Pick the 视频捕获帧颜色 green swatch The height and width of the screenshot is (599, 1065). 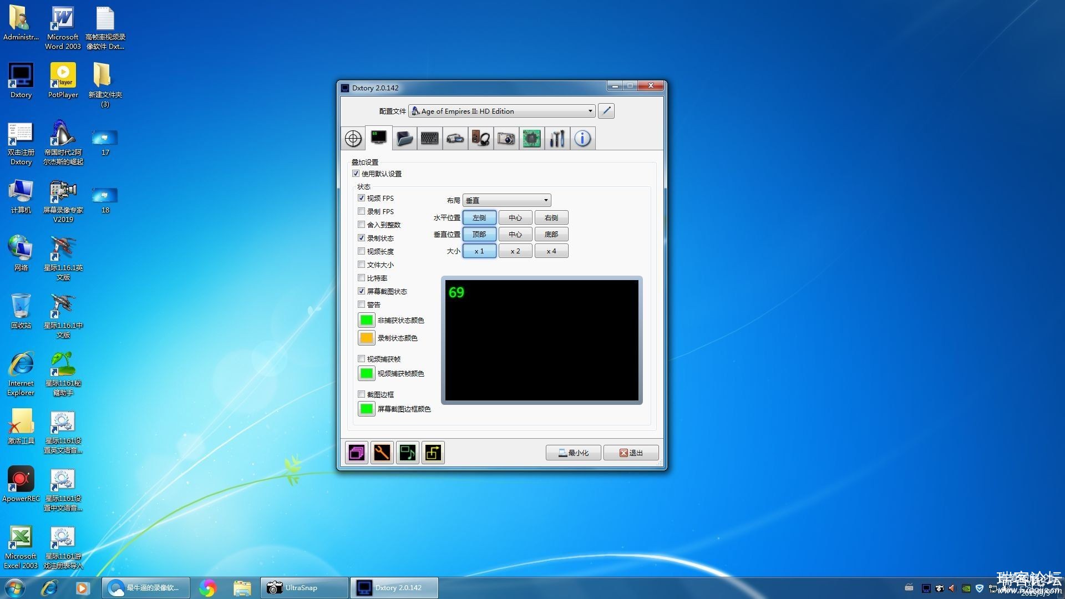[x=367, y=373]
